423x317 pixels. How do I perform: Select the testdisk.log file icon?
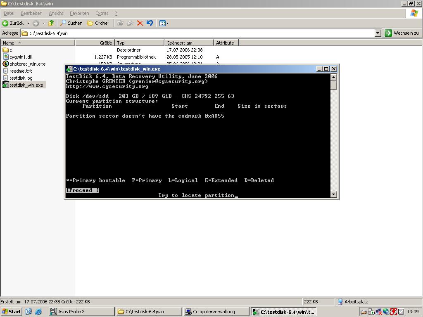pos(6,78)
